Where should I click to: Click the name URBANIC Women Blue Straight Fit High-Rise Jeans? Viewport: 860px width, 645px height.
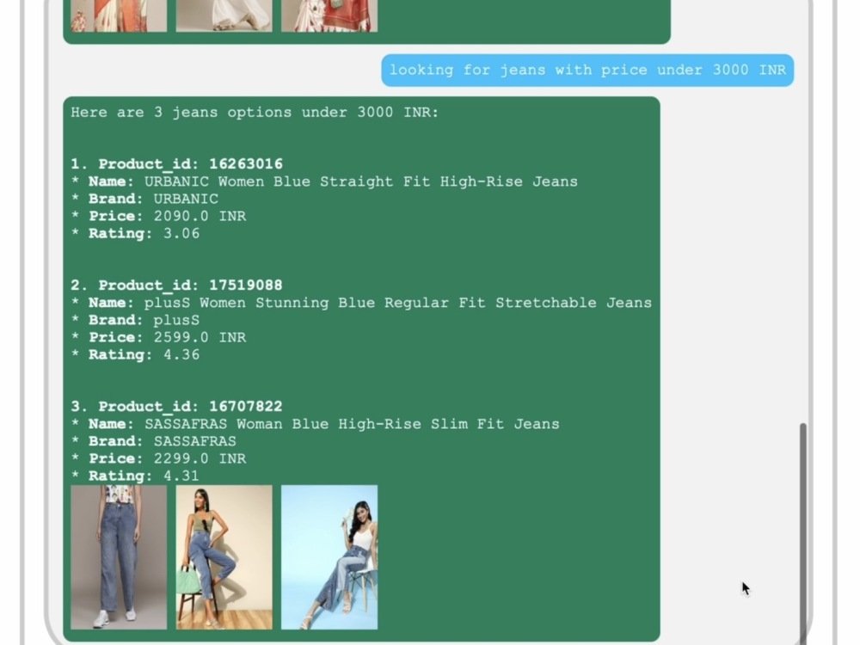click(361, 181)
